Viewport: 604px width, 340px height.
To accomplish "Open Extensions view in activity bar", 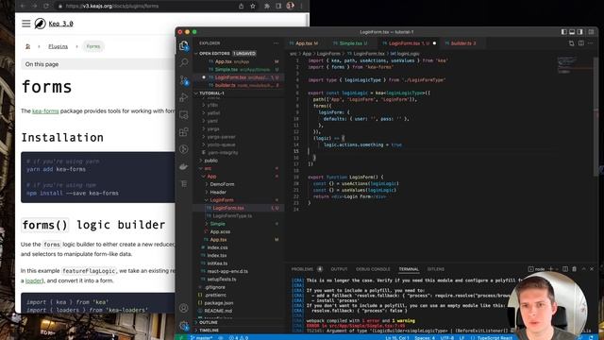I will [x=184, y=132].
